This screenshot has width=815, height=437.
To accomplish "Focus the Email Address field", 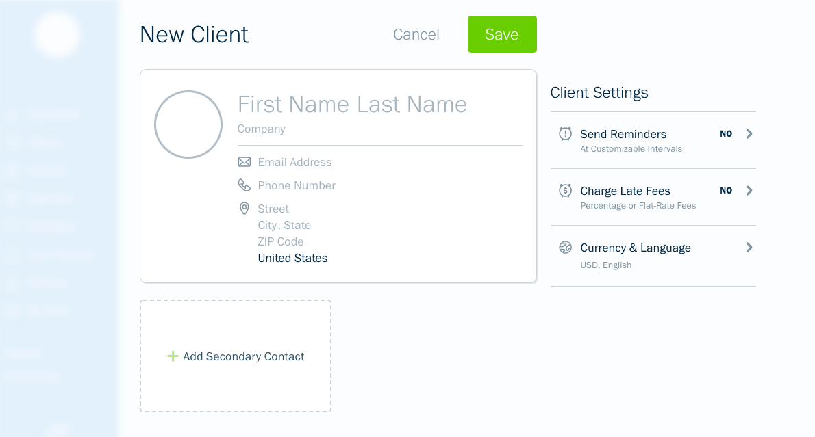I will pyautogui.click(x=294, y=163).
